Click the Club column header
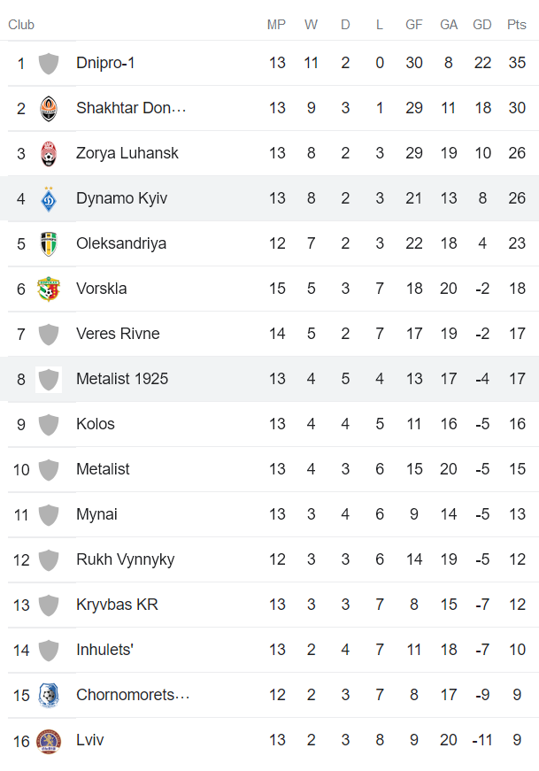The image size is (539, 771). click(x=20, y=25)
